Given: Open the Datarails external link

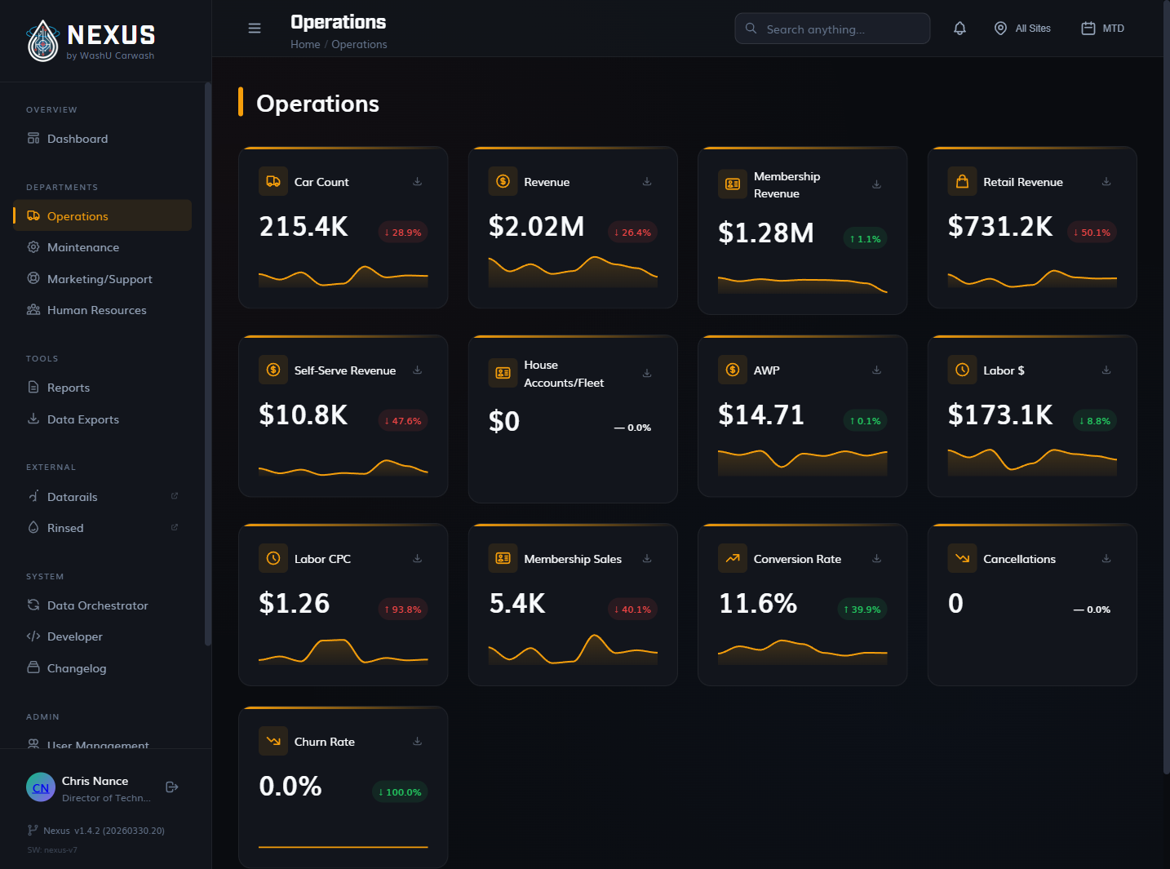Looking at the screenshot, I should (103, 496).
